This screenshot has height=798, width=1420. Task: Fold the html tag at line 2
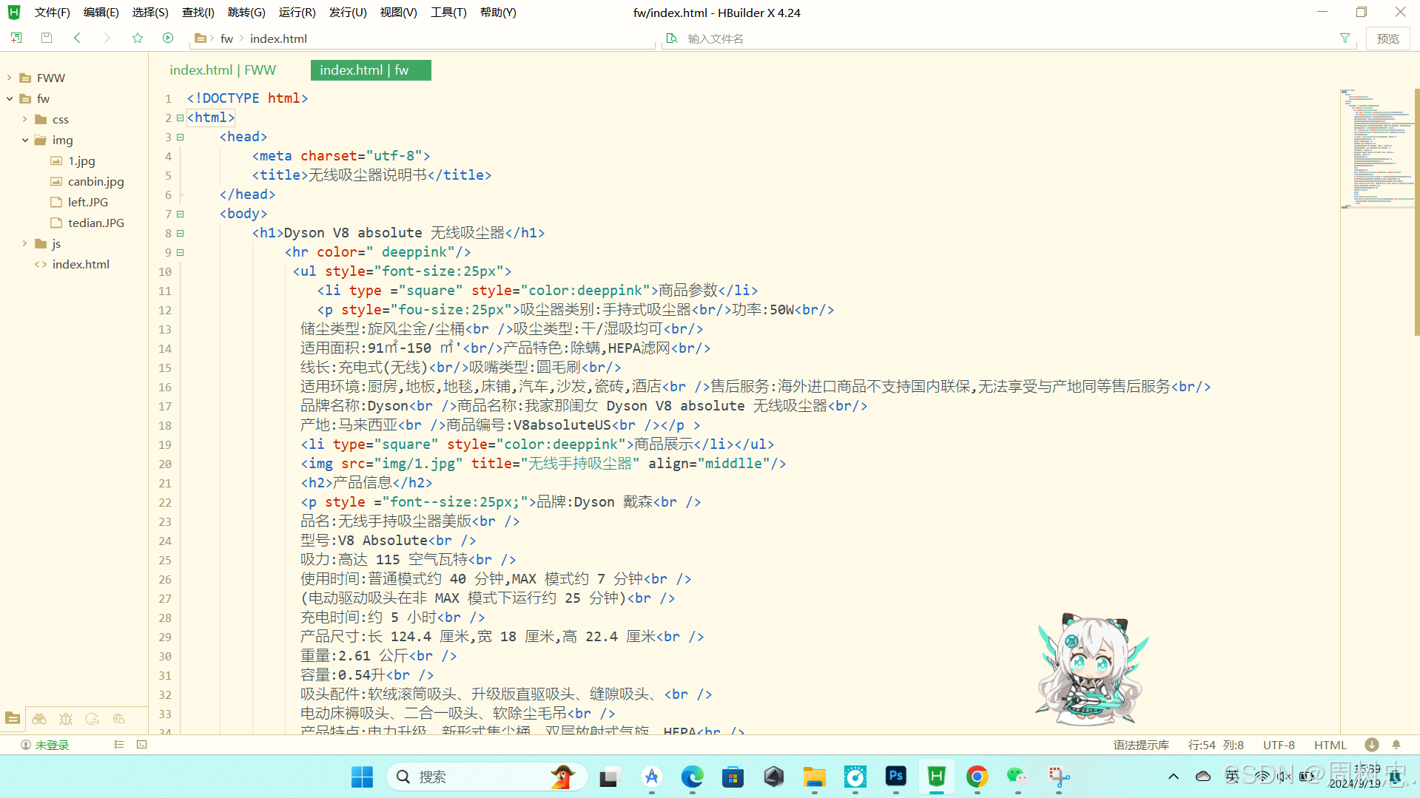(180, 118)
